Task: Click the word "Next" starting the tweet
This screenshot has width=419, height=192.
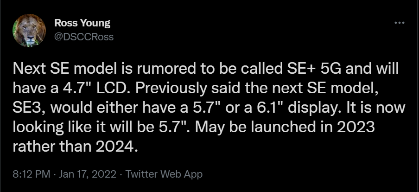Action: pyautogui.click(x=27, y=69)
